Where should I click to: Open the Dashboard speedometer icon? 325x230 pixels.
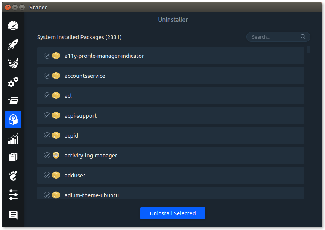pos(13,26)
